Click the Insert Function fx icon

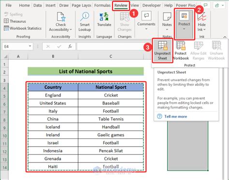point(70,46)
